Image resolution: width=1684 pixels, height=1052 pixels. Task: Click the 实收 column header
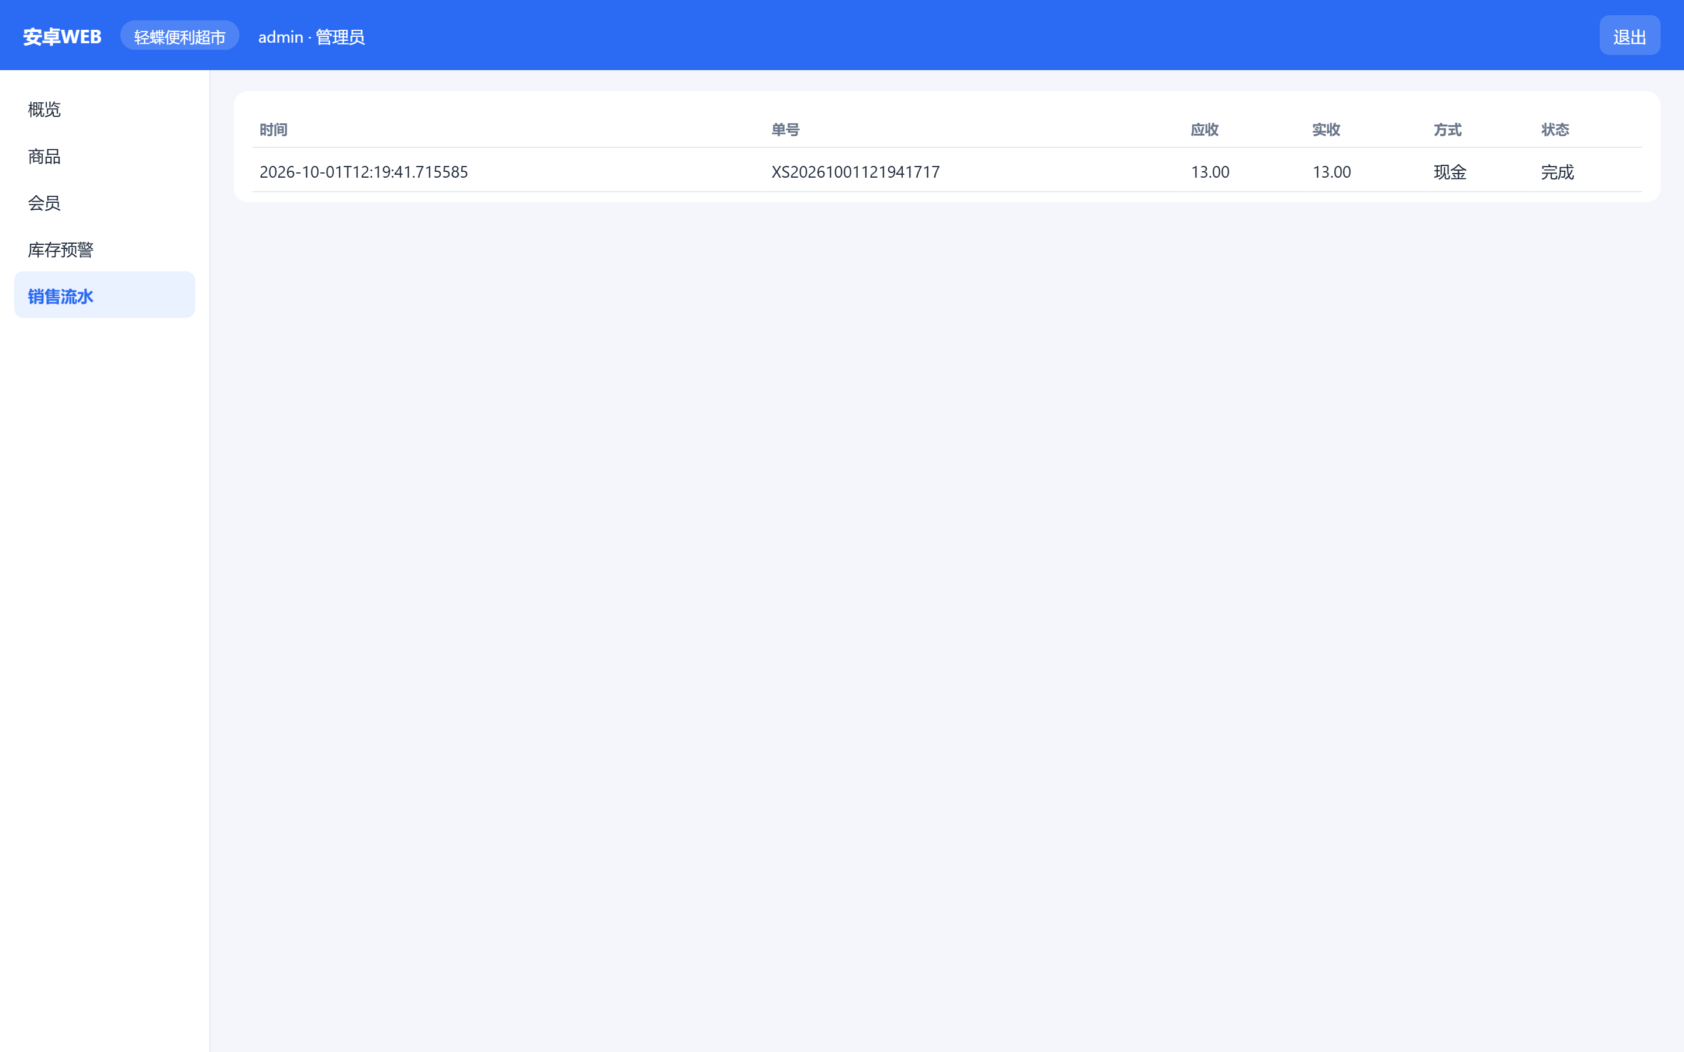[1326, 129]
